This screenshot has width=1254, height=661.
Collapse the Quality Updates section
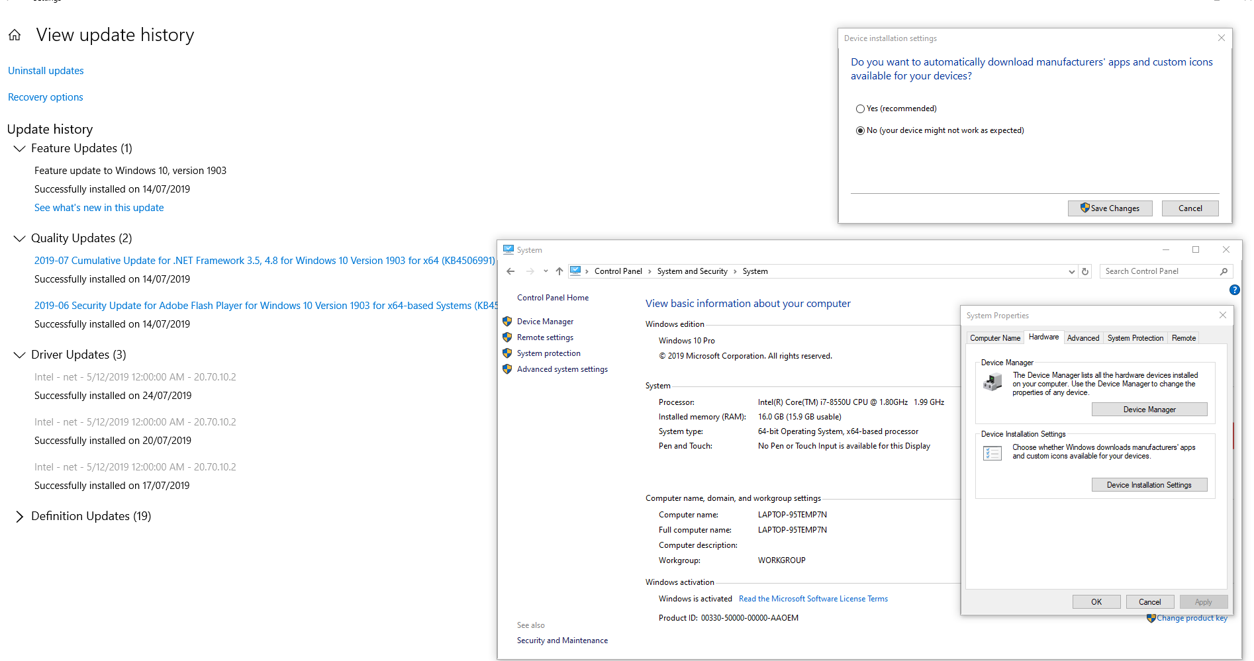pos(19,239)
